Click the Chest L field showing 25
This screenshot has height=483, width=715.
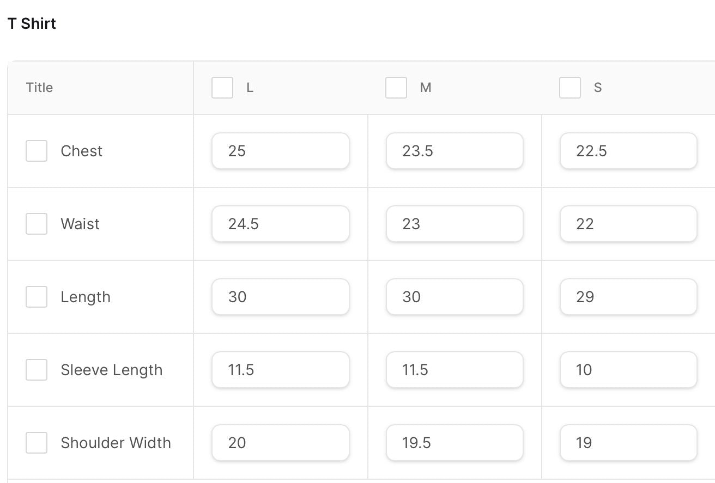pos(280,151)
